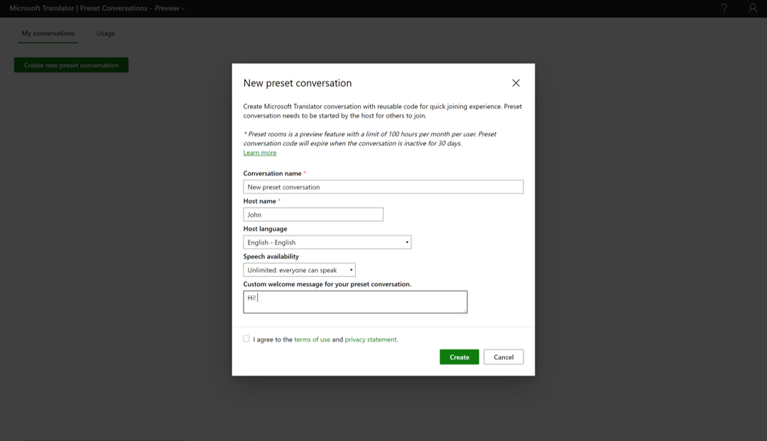Expand the Host language dropdown
767x441 pixels.
[327, 242]
